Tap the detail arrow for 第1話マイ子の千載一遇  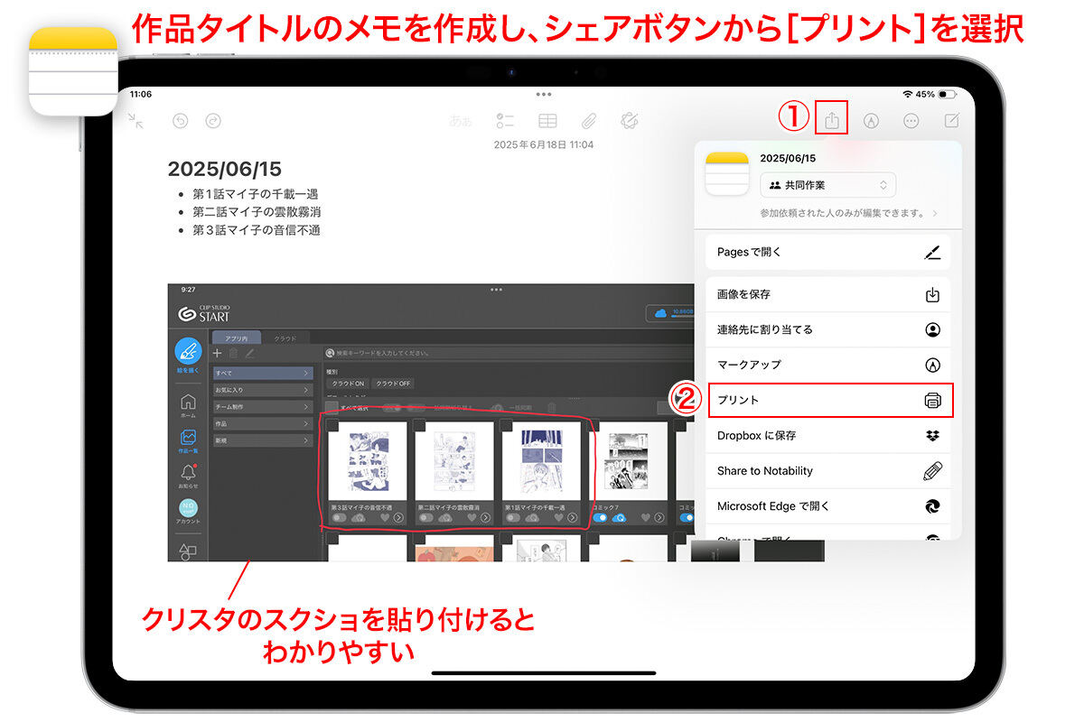(x=573, y=518)
